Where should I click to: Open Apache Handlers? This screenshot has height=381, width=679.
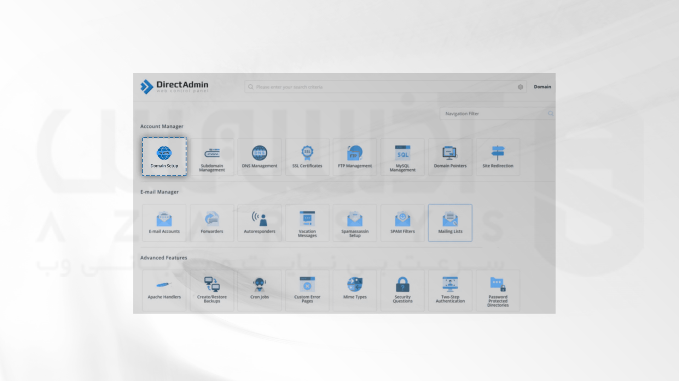tap(164, 290)
